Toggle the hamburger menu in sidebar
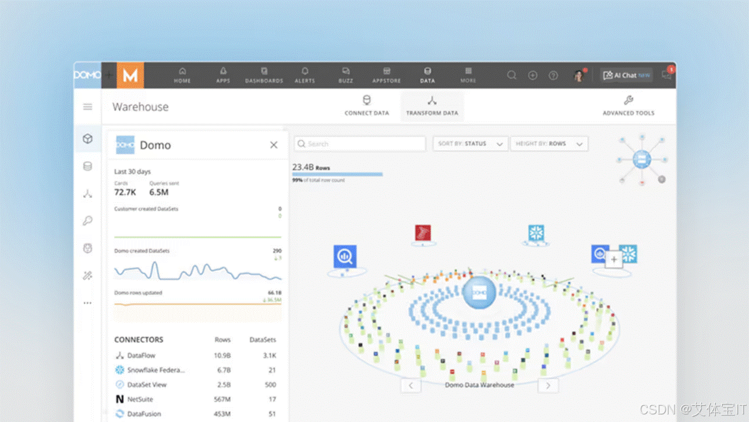Image resolution: width=749 pixels, height=422 pixels. click(87, 106)
